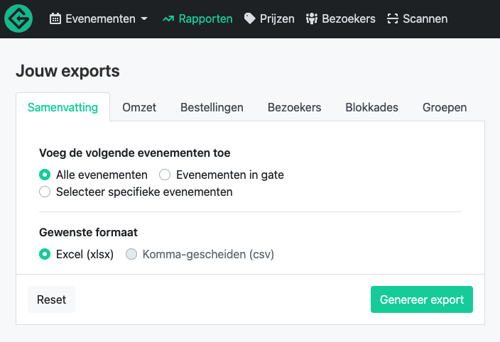Click the Genereer export button
This screenshot has width=500, height=342.
(422, 299)
